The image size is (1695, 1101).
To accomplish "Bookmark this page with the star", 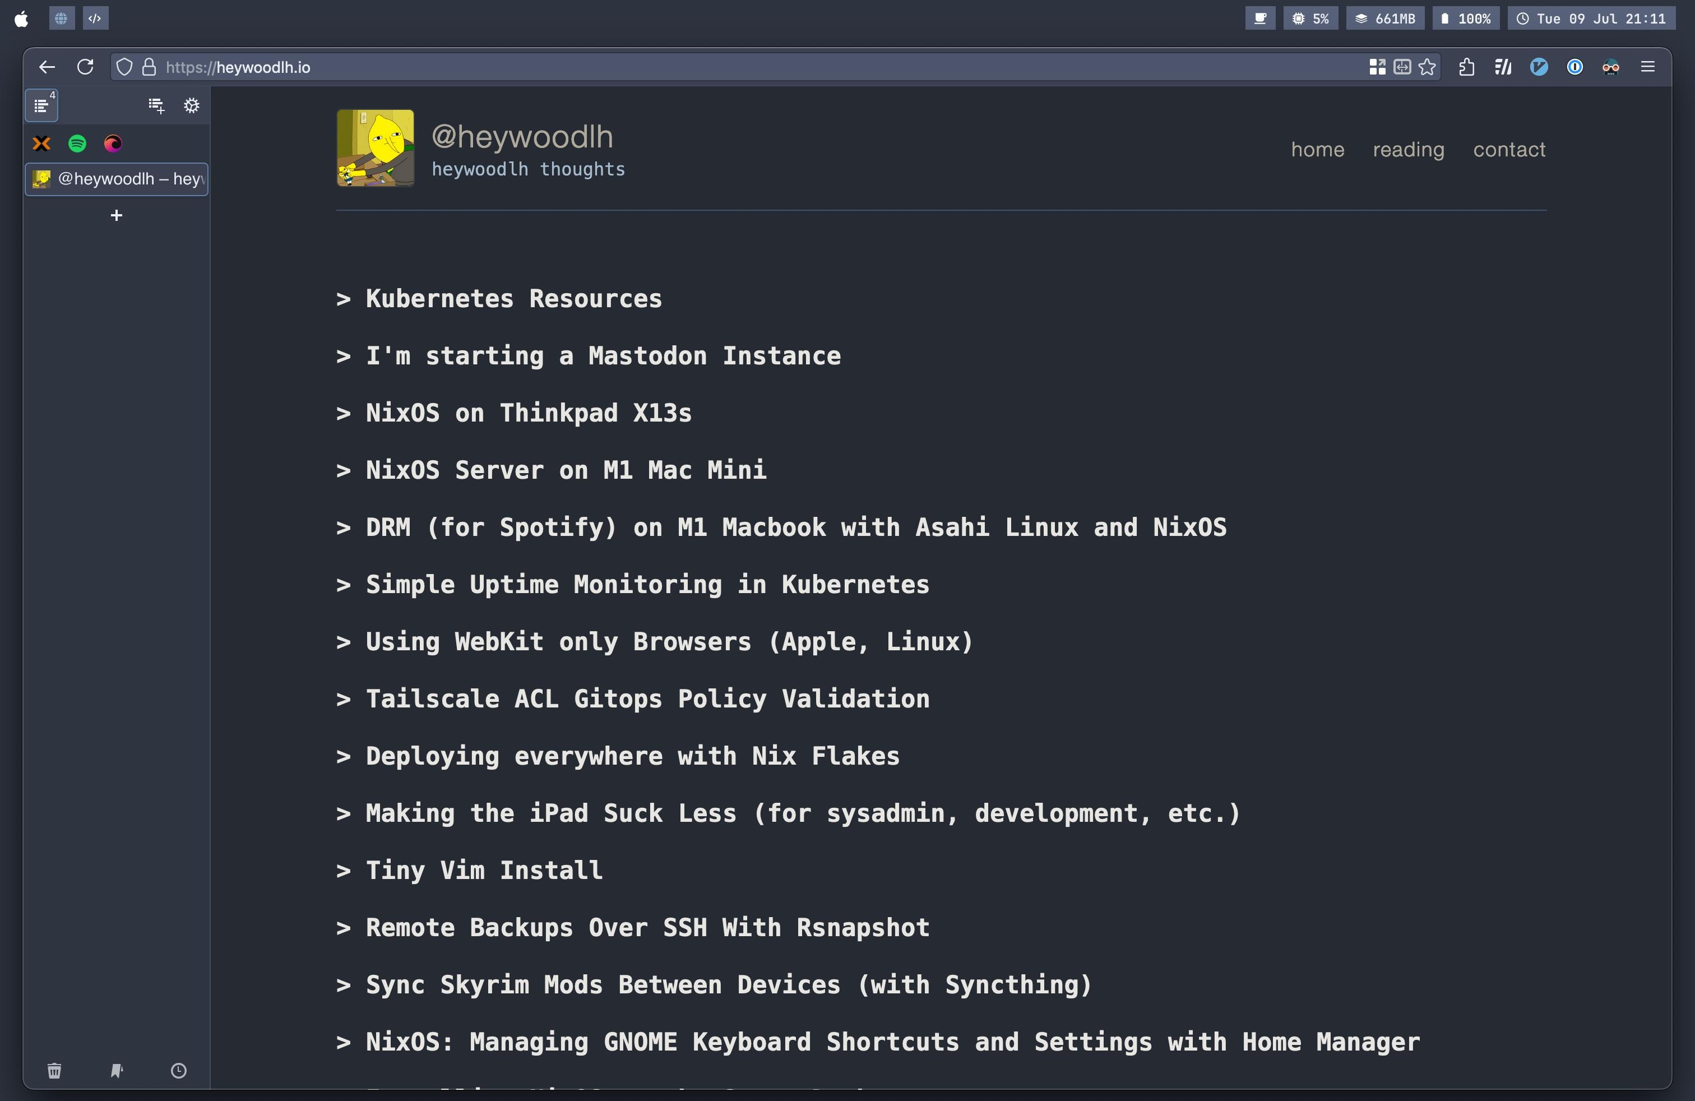I will pyautogui.click(x=1427, y=67).
